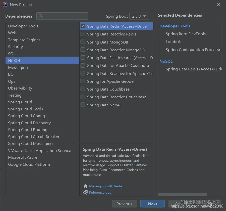Click the NoSQL heading in Selected Dependencies
226x211 pixels.
pos(166,61)
